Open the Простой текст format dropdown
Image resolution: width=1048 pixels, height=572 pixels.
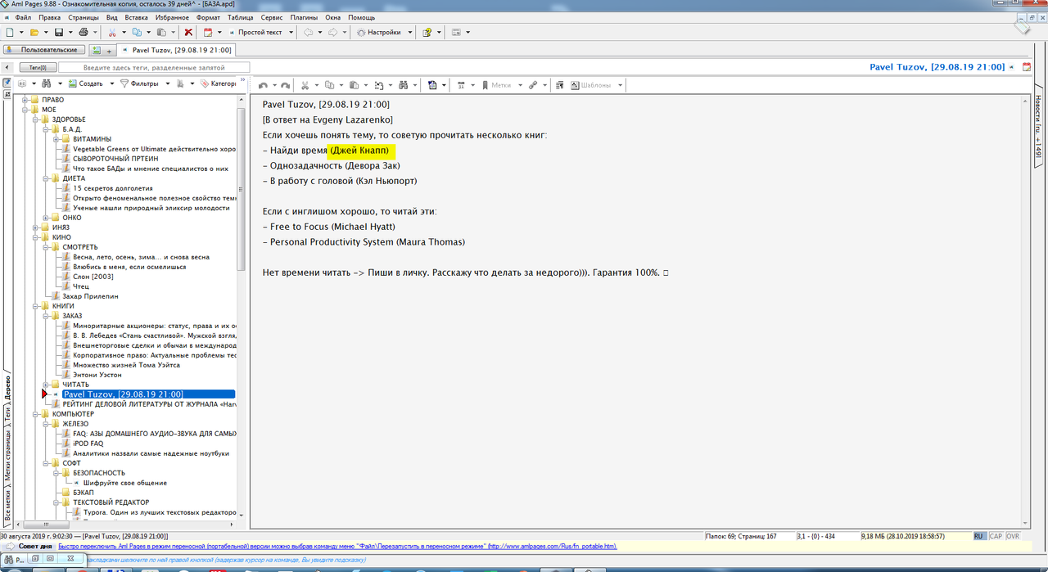click(261, 33)
